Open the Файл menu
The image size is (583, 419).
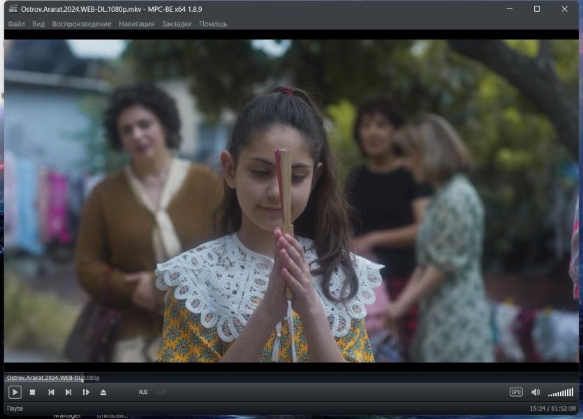[16, 24]
